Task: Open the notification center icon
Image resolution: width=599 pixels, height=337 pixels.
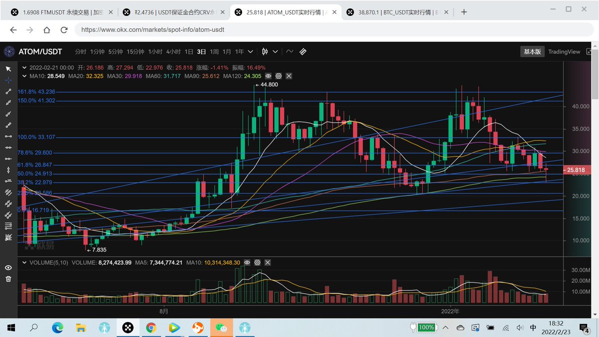Action: 584,328
